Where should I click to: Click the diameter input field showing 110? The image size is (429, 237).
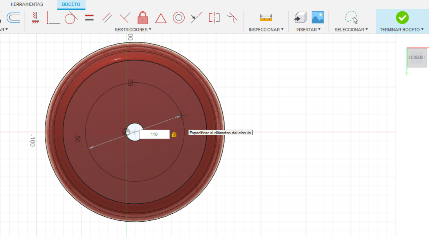pyautogui.click(x=154, y=134)
